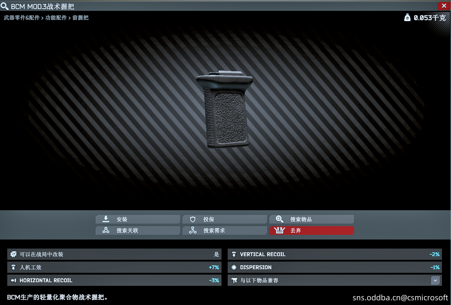Click the shield icon on 投保 button
This screenshot has width=451, height=305.
click(x=193, y=219)
